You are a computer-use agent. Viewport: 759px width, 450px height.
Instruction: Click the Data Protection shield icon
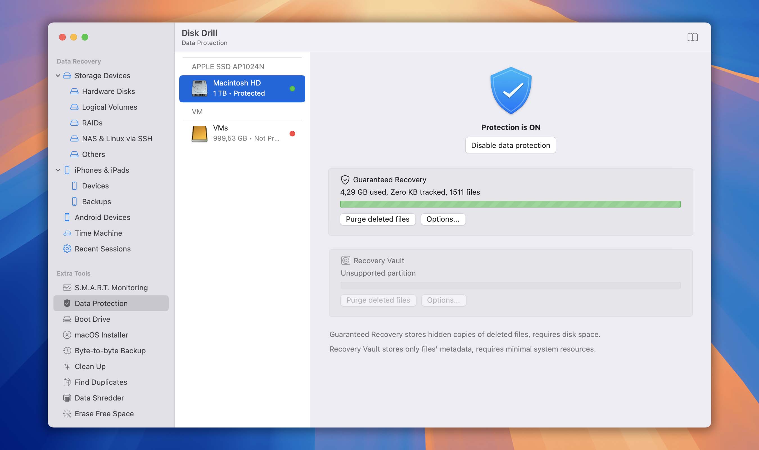67,303
